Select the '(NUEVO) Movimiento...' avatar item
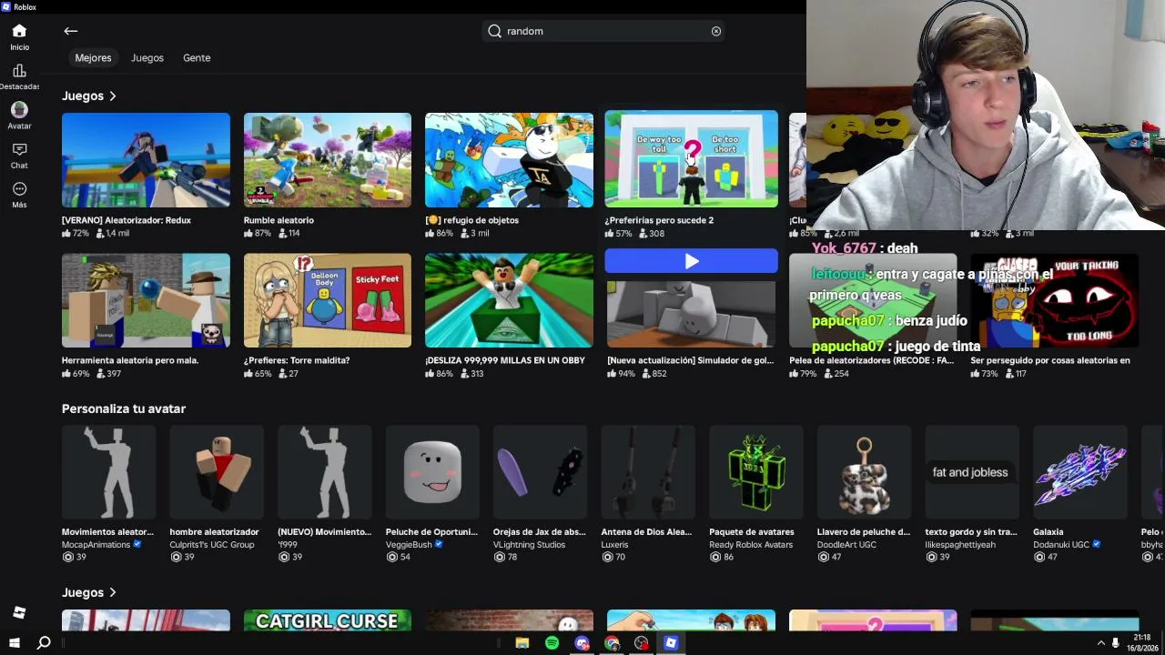The image size is (1165, 655). pos(325,473)
